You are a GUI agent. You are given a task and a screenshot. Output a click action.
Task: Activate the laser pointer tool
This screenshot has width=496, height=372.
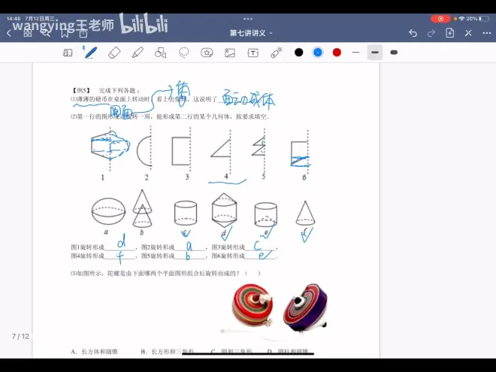click(x=277, y=53)
